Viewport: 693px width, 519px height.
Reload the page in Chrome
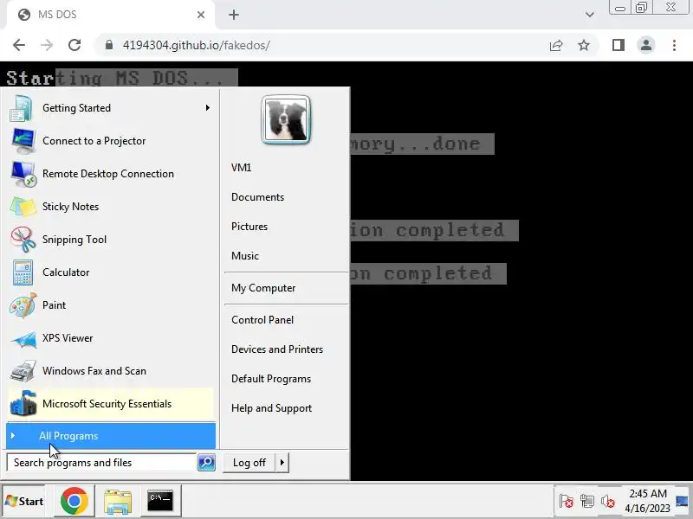tap(74, 45)
